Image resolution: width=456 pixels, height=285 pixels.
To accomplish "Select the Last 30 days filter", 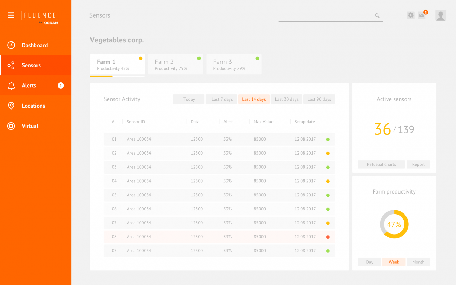I will (x=286, y=99).
